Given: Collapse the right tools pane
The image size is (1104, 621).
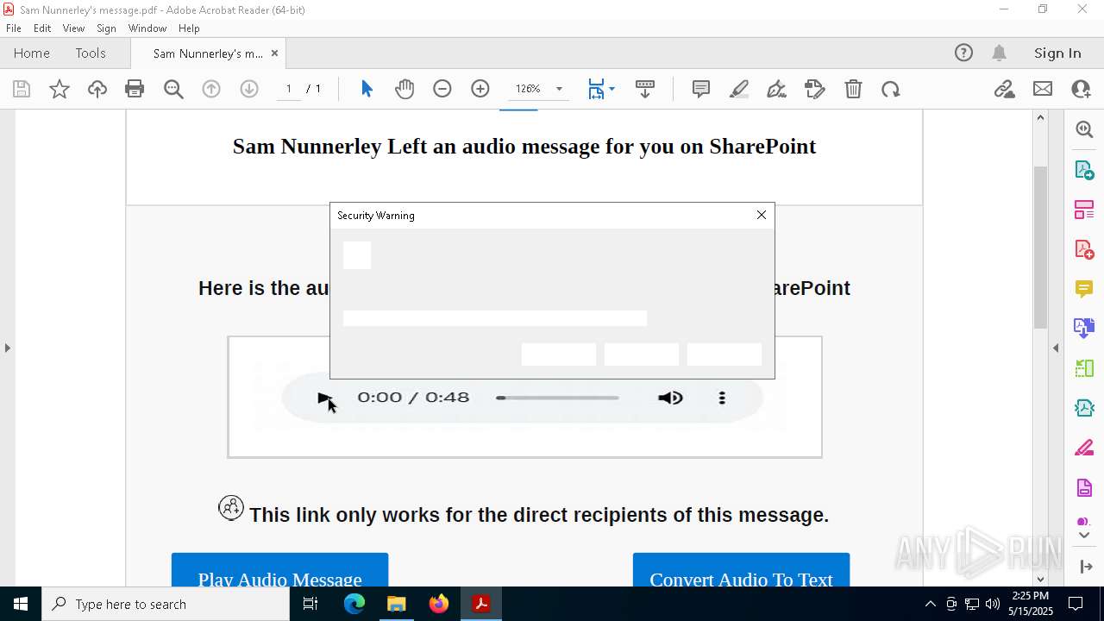Looking at the screenshot, I should 1056,348.
